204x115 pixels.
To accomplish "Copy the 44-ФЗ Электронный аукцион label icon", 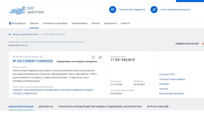I will pos(42,57).
